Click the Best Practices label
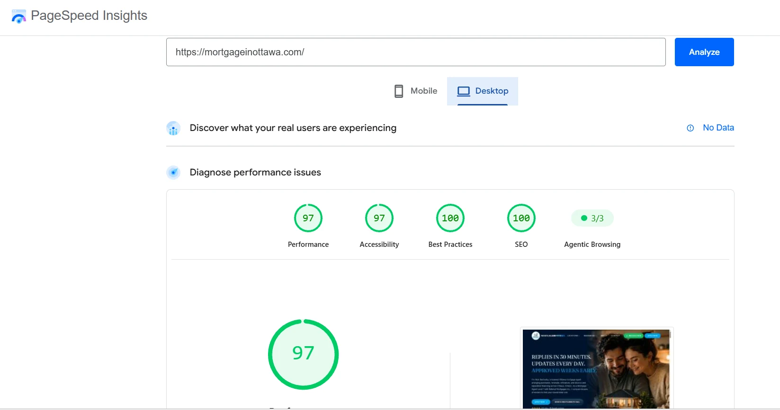The height and width of the screenshot is (410, 780). coord(450,244)
